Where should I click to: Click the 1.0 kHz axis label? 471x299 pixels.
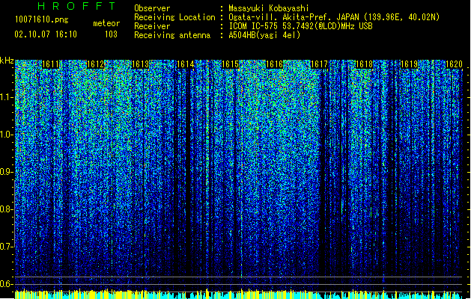pos(7,135)
